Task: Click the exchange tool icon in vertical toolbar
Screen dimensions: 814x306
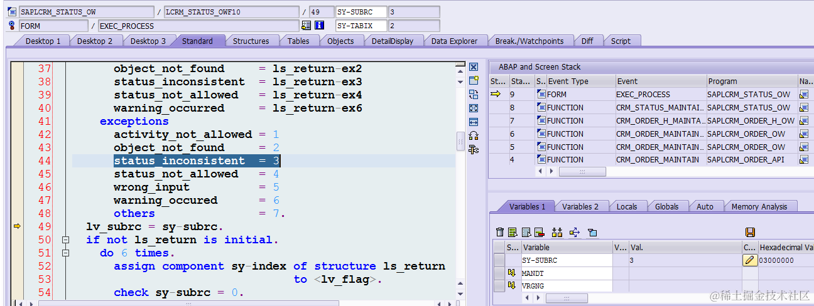Action: coord(474,94)
